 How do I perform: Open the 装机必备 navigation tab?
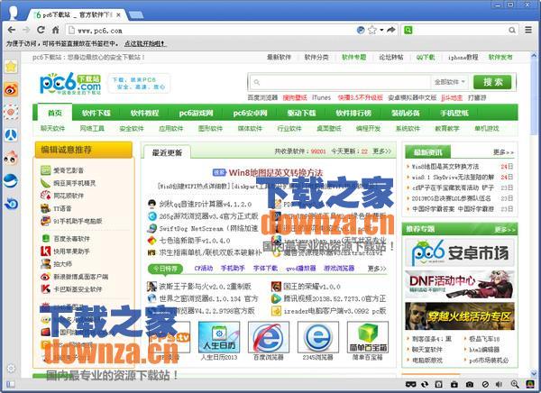pos(406,113)
